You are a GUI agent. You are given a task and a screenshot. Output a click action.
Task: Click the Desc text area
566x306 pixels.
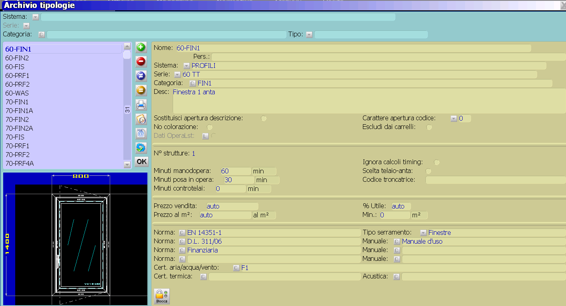point(369,101)
